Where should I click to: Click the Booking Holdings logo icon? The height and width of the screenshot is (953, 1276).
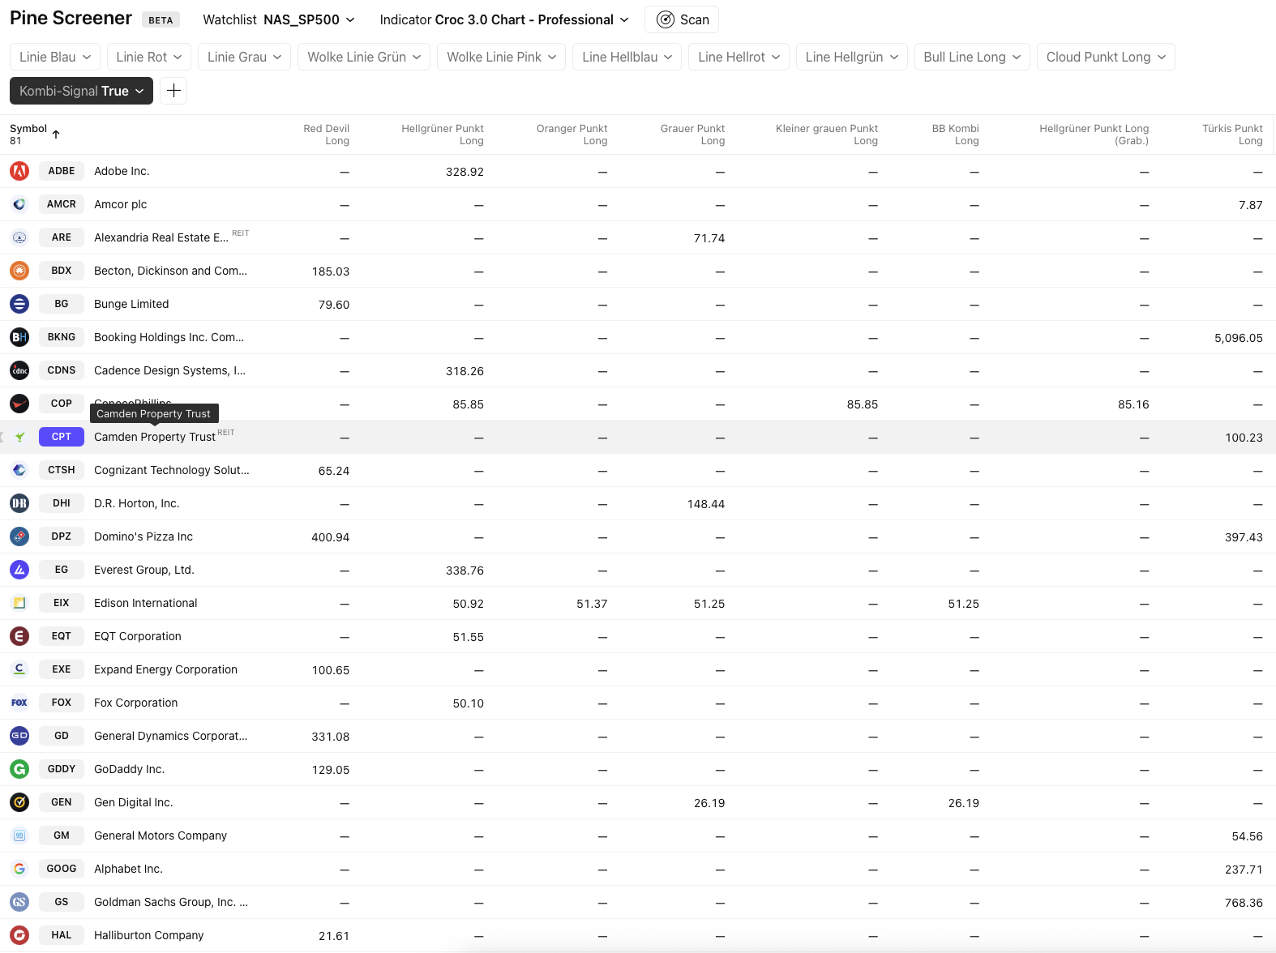(19, 337)
